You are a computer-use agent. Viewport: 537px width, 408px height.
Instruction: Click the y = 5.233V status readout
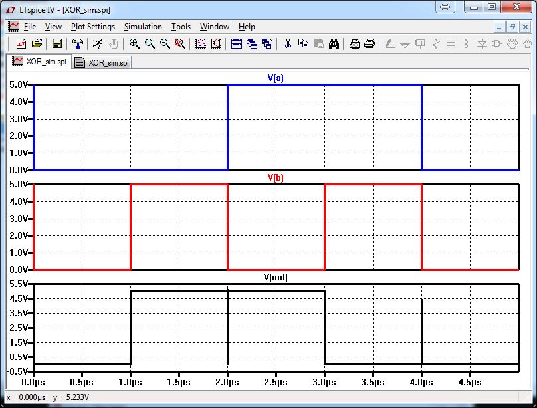[71, 397]
